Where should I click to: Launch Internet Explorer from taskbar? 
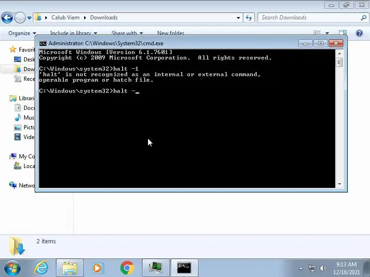point(41,268)
